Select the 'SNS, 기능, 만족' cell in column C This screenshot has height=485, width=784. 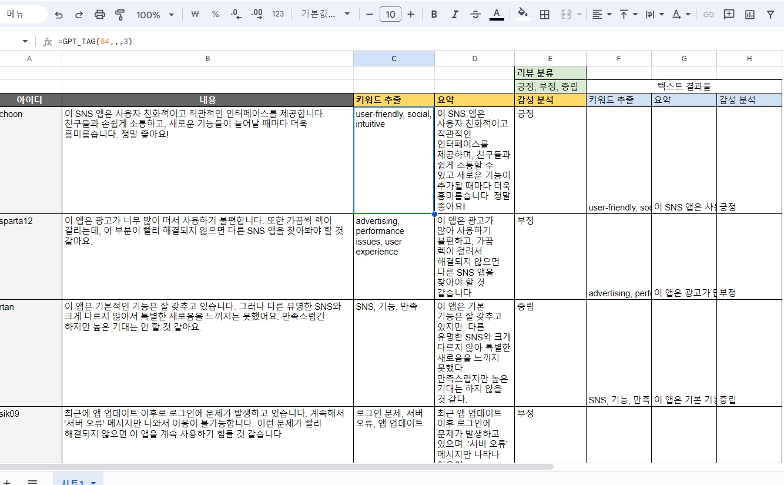394,353
